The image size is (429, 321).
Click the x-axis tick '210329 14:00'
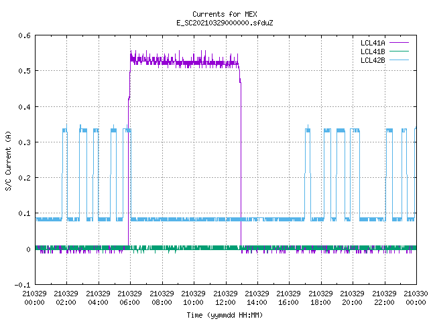[257, 298]
